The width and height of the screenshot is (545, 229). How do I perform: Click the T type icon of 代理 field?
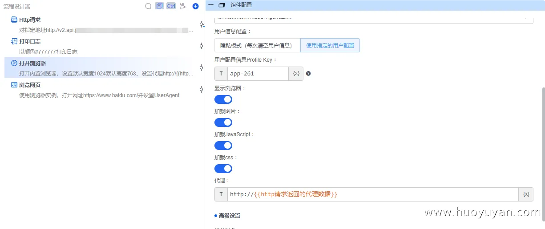pos(221,194)
